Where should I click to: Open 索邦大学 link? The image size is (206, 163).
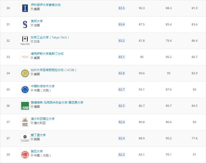pyautogui.click(x=37, y=21)
